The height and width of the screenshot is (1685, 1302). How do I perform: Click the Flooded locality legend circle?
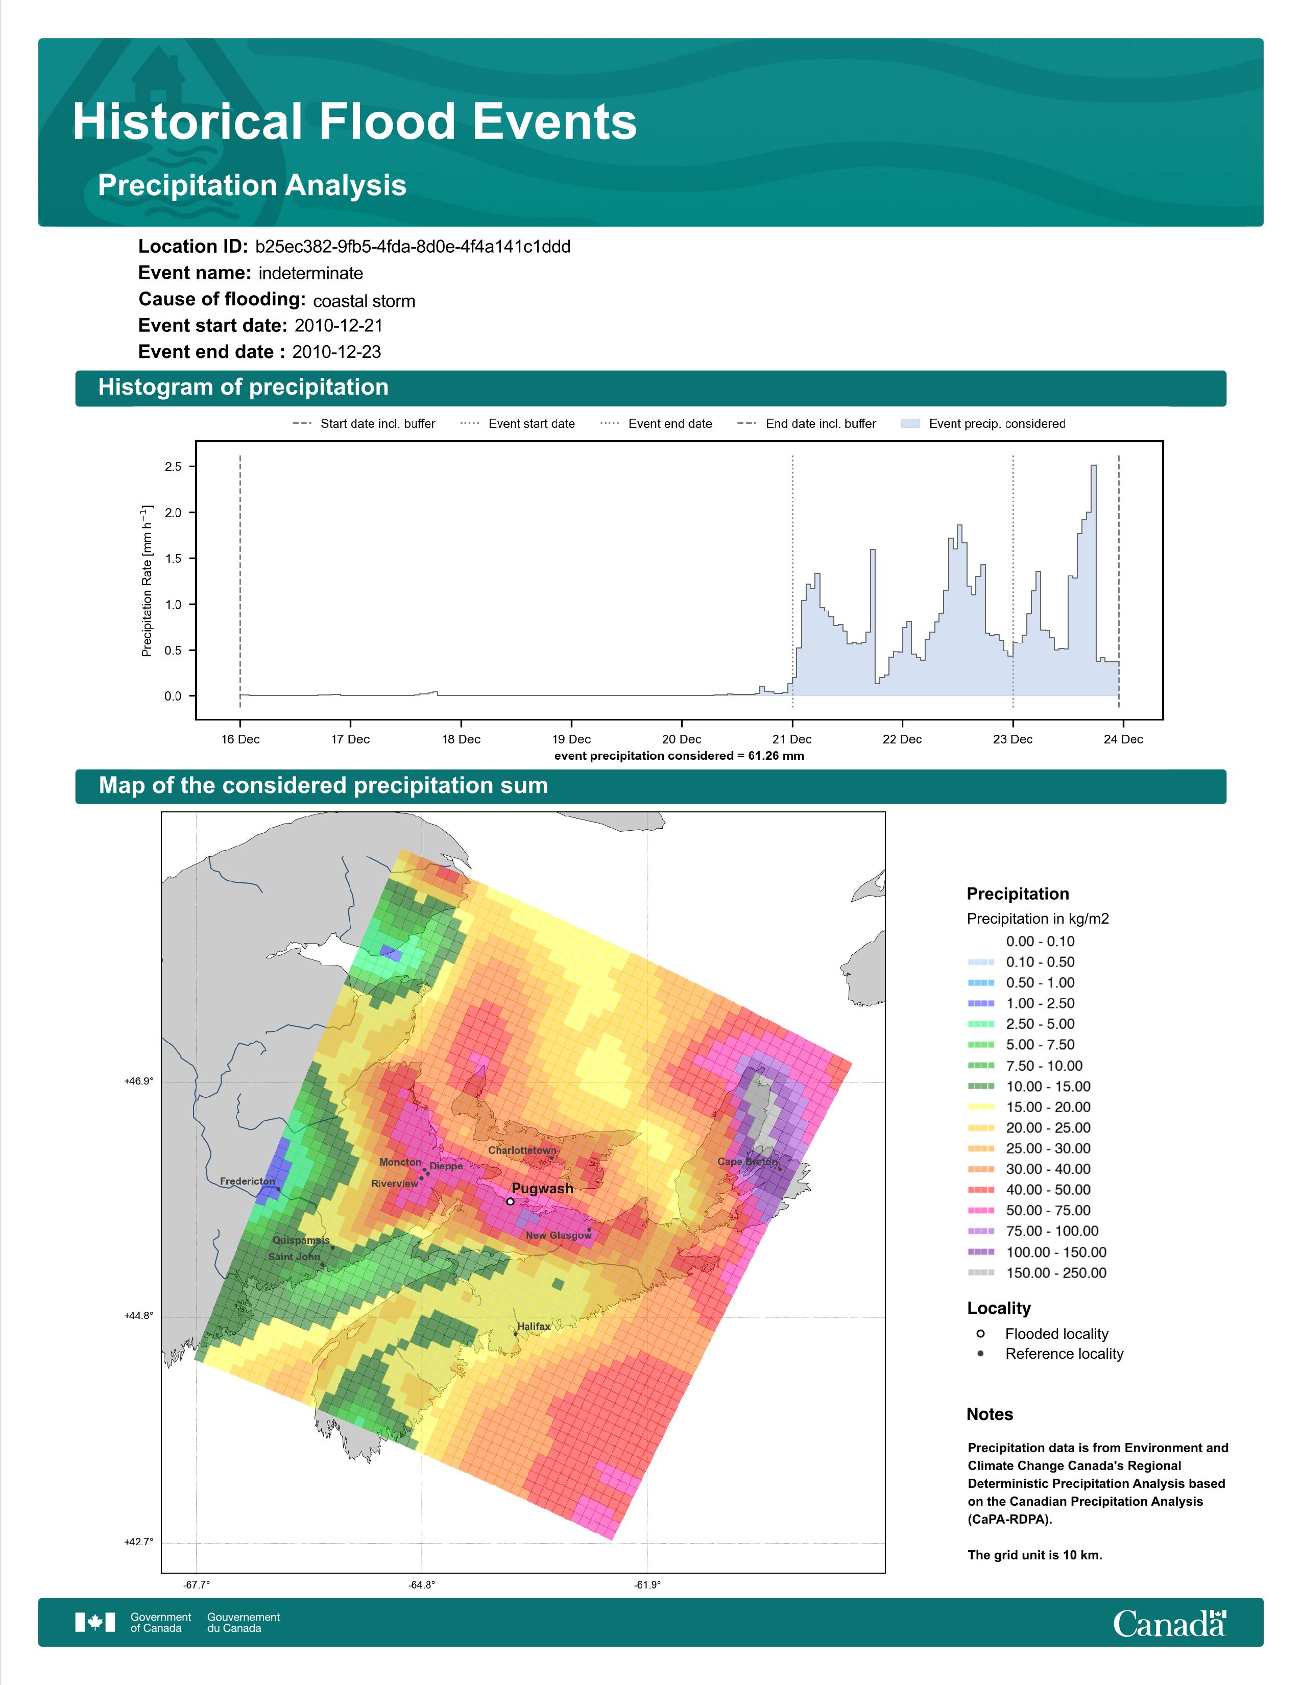tap(980, 1333)
